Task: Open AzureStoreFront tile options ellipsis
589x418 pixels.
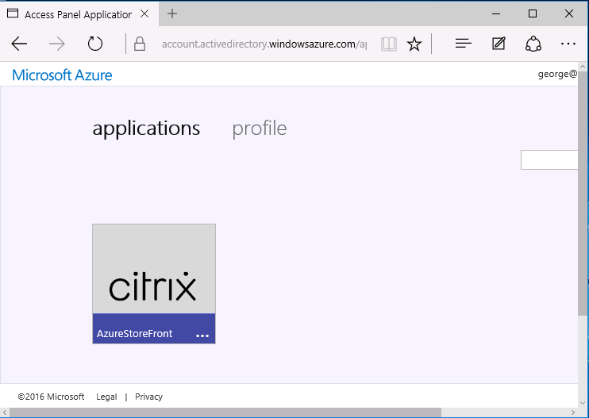Action: [202, 336]
